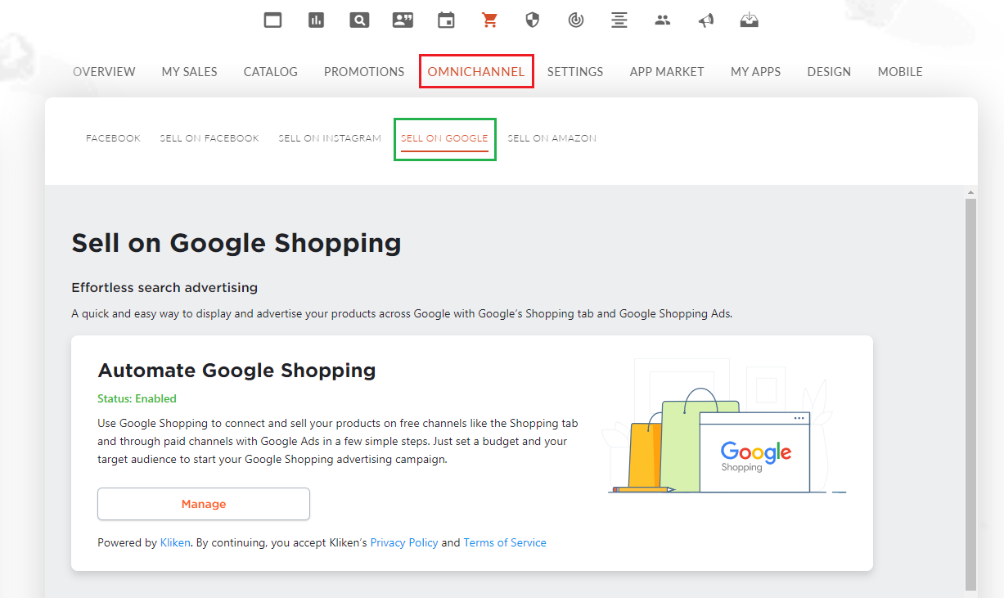Open the Terms of Service link
The height and width of the screenshot is (598, 1004).
click(x=505, y=542)
